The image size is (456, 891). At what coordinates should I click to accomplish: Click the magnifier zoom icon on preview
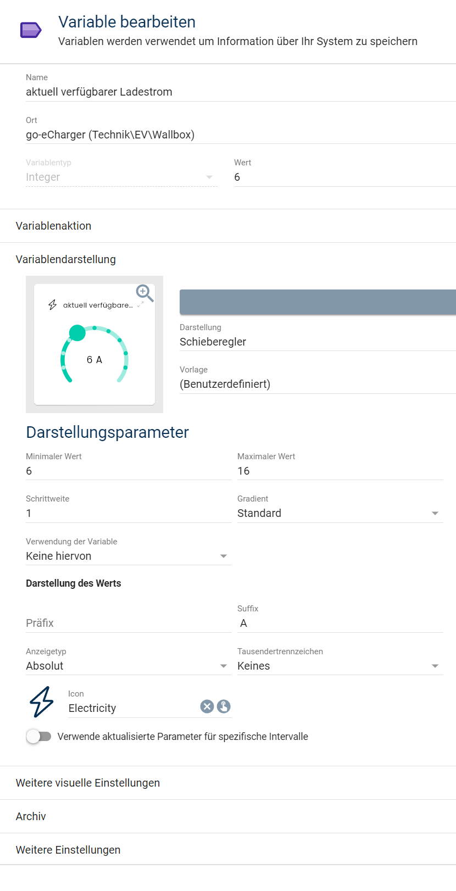pos(144,293)
